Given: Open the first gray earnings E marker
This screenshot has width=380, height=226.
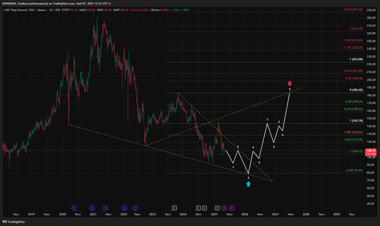Looking at the screenshot, I should click(174, 208).
